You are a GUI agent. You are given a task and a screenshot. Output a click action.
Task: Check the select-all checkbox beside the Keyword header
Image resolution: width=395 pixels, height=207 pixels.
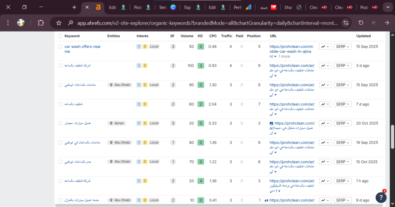[61, 36]
